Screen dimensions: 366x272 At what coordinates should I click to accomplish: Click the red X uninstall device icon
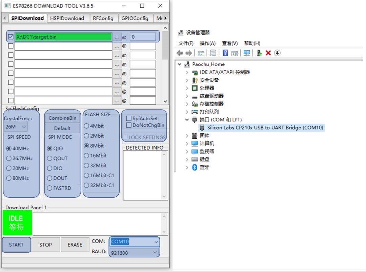point(268,53)
